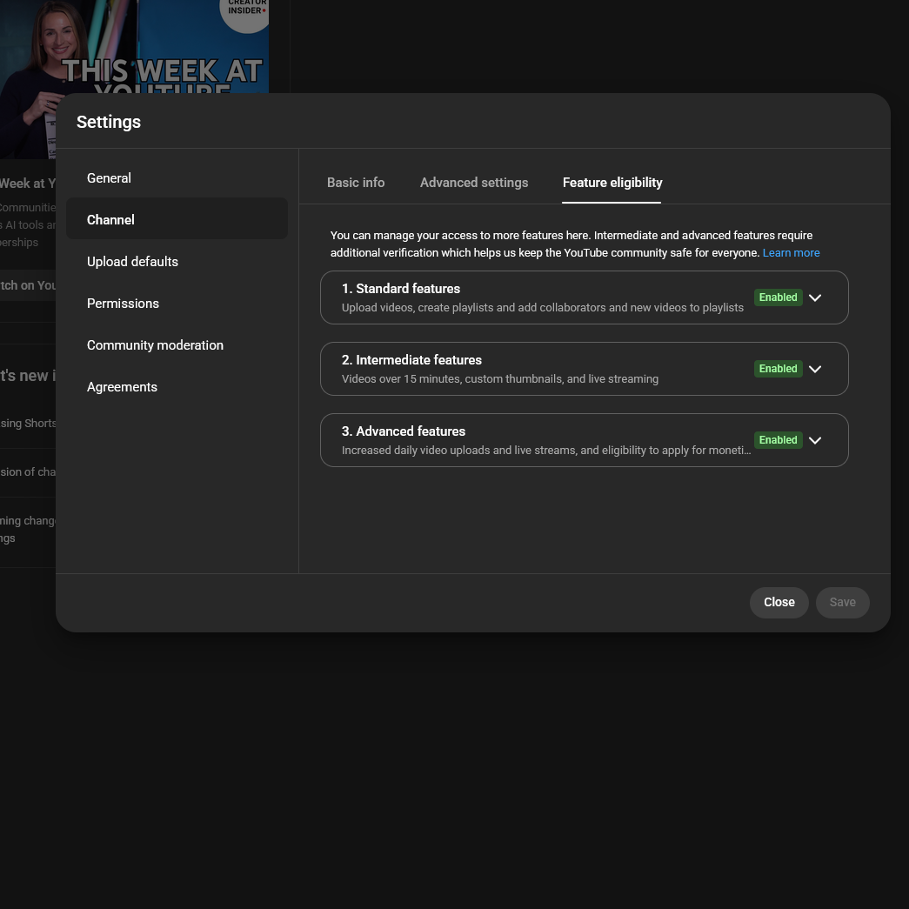Click the Enabled badge for Intermediate features
Image resolution: width=909 pixels, height=909 pixels.
(x=778, y=369)
